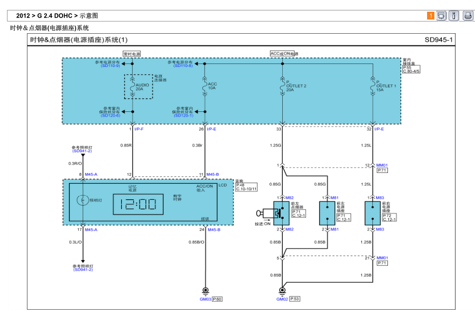Open SD941-2 illumination link above 0.3R/O wire
Viewport: 475px width, 318px height.
point(82,151)
